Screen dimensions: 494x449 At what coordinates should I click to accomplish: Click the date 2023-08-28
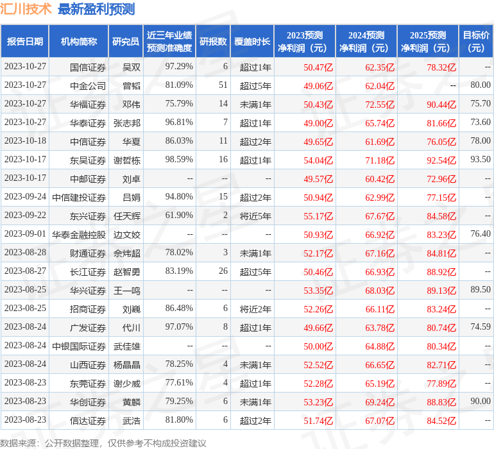coord(25,252)
